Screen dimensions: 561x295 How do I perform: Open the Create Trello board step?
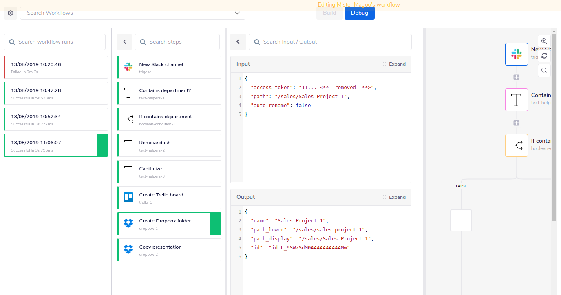point(169,198)
